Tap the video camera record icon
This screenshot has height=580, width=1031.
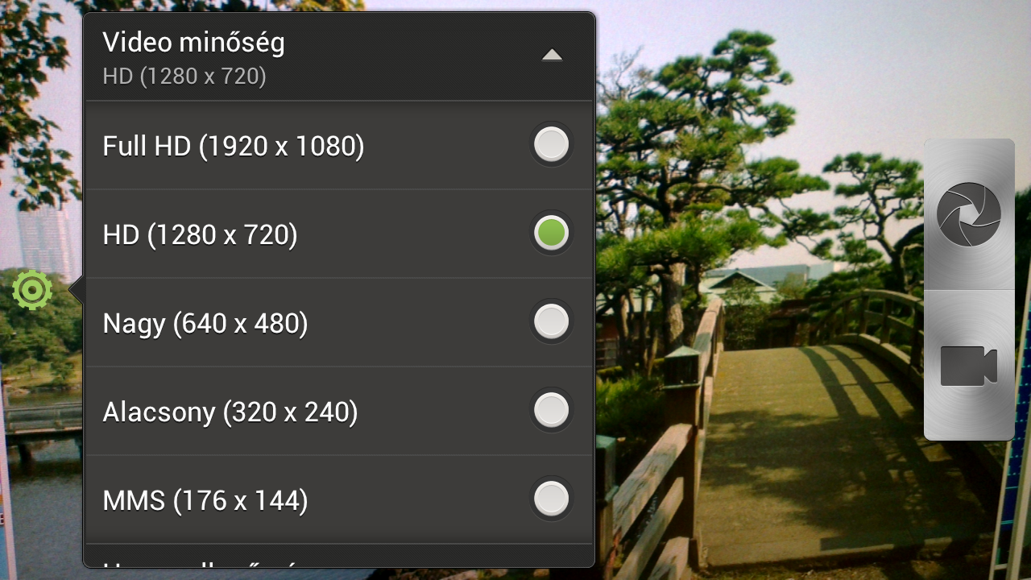[969, 366]
